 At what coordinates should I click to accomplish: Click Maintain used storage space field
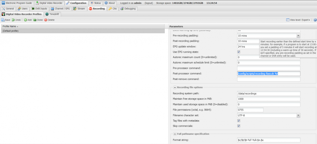[269, 104]
